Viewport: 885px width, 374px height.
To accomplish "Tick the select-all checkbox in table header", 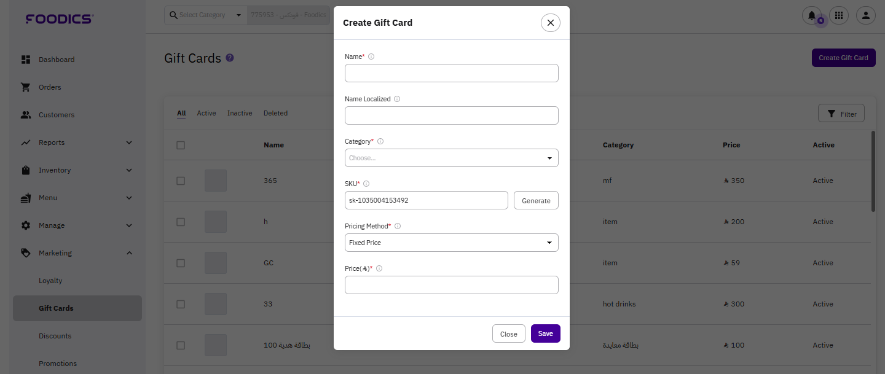I will pyautogui.click(x=181, y=146).
